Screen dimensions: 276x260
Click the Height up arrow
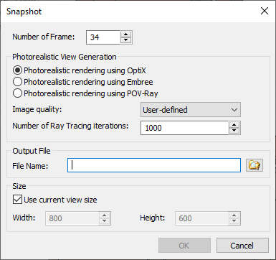pyautogui.click(x=234, y=215)
